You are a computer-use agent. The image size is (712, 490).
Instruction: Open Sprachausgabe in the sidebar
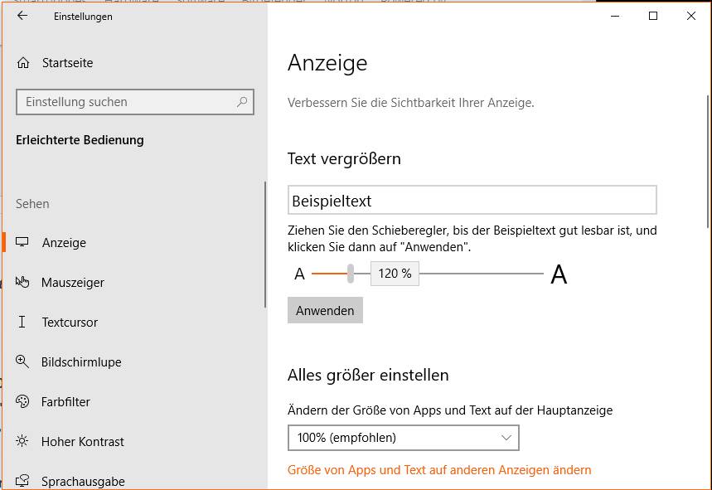134,479
